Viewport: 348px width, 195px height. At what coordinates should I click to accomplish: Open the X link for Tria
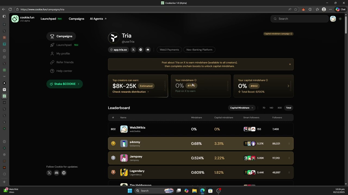click(133, 50)
